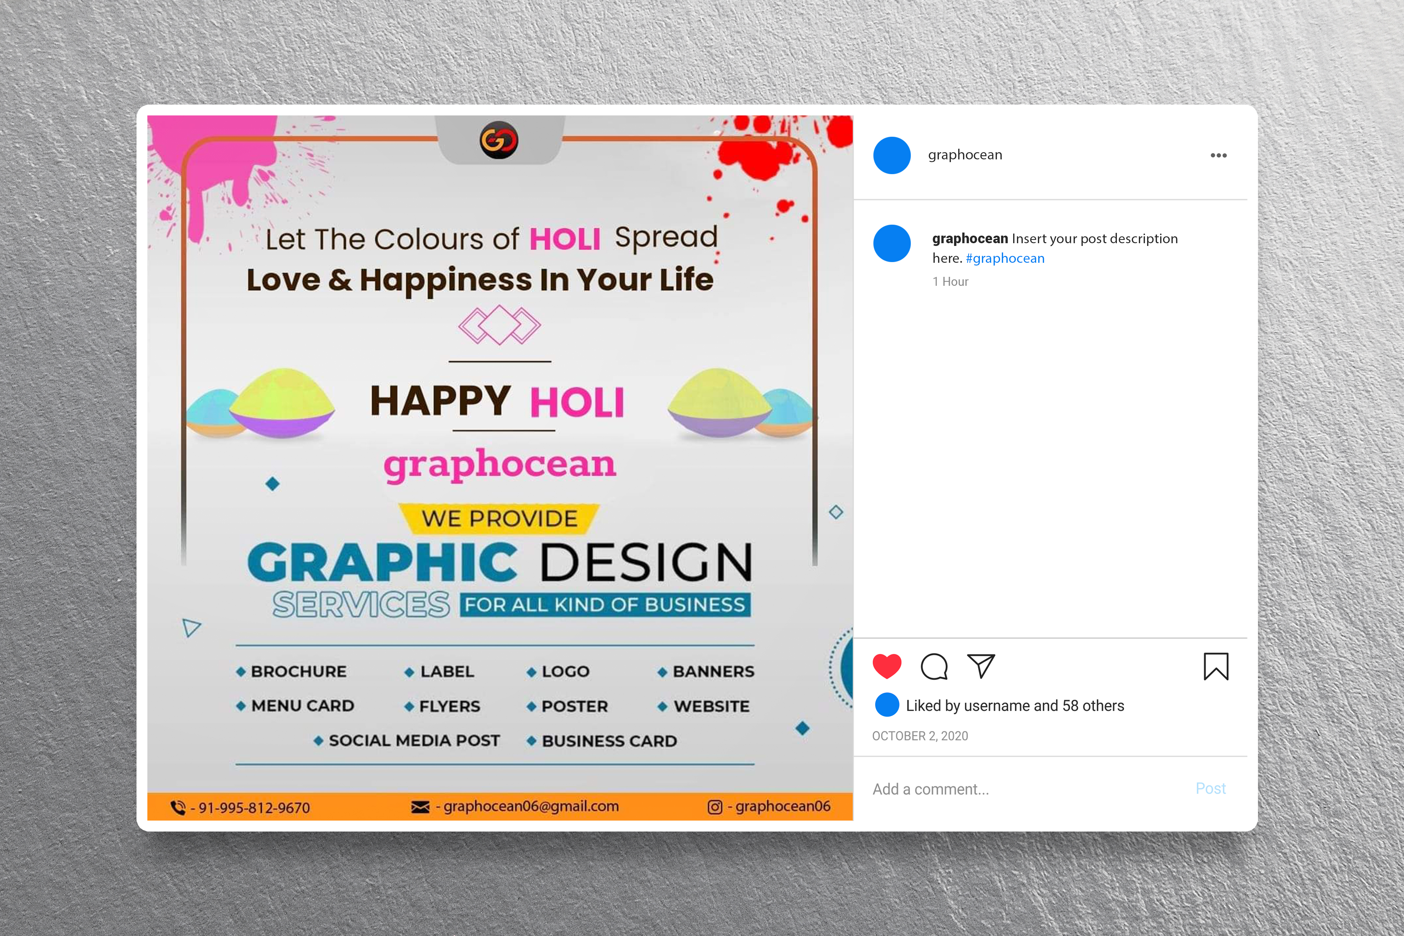Click the pink graphocean brand text
Viewport: 1404px width, 936px height.
(x=499, y=465)
